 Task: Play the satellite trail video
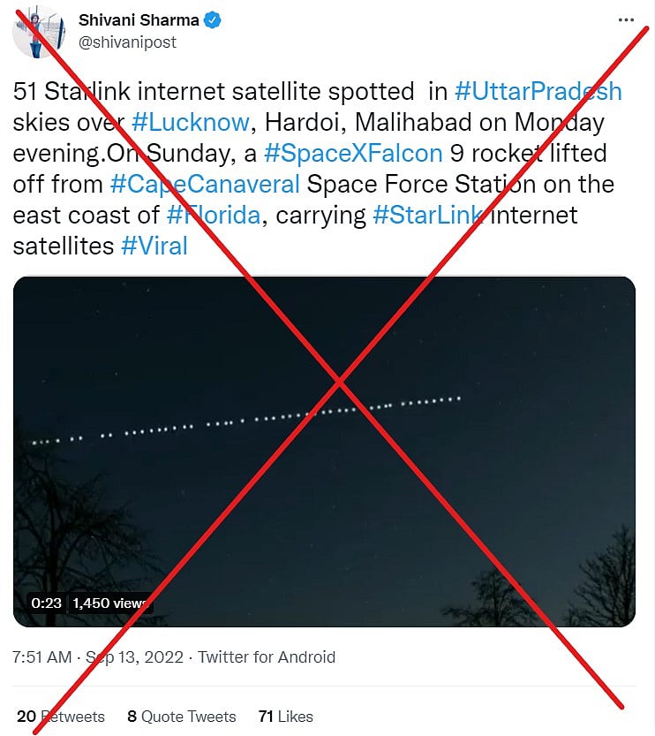pyautogui.click(x=327, y=442)
